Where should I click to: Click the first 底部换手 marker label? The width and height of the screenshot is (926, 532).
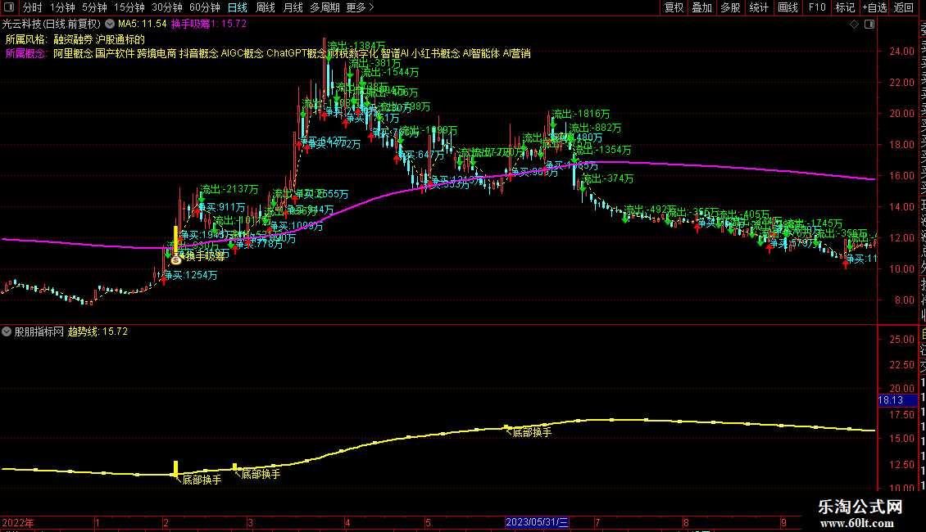pyautogui.click(x=202, y=480)
